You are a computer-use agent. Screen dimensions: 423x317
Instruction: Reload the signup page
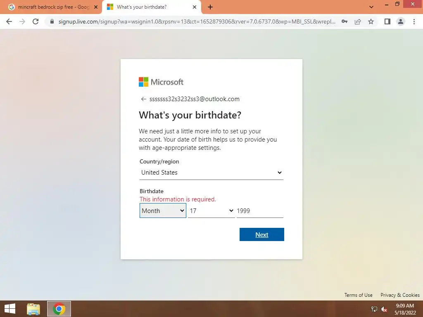pos(36,21)
